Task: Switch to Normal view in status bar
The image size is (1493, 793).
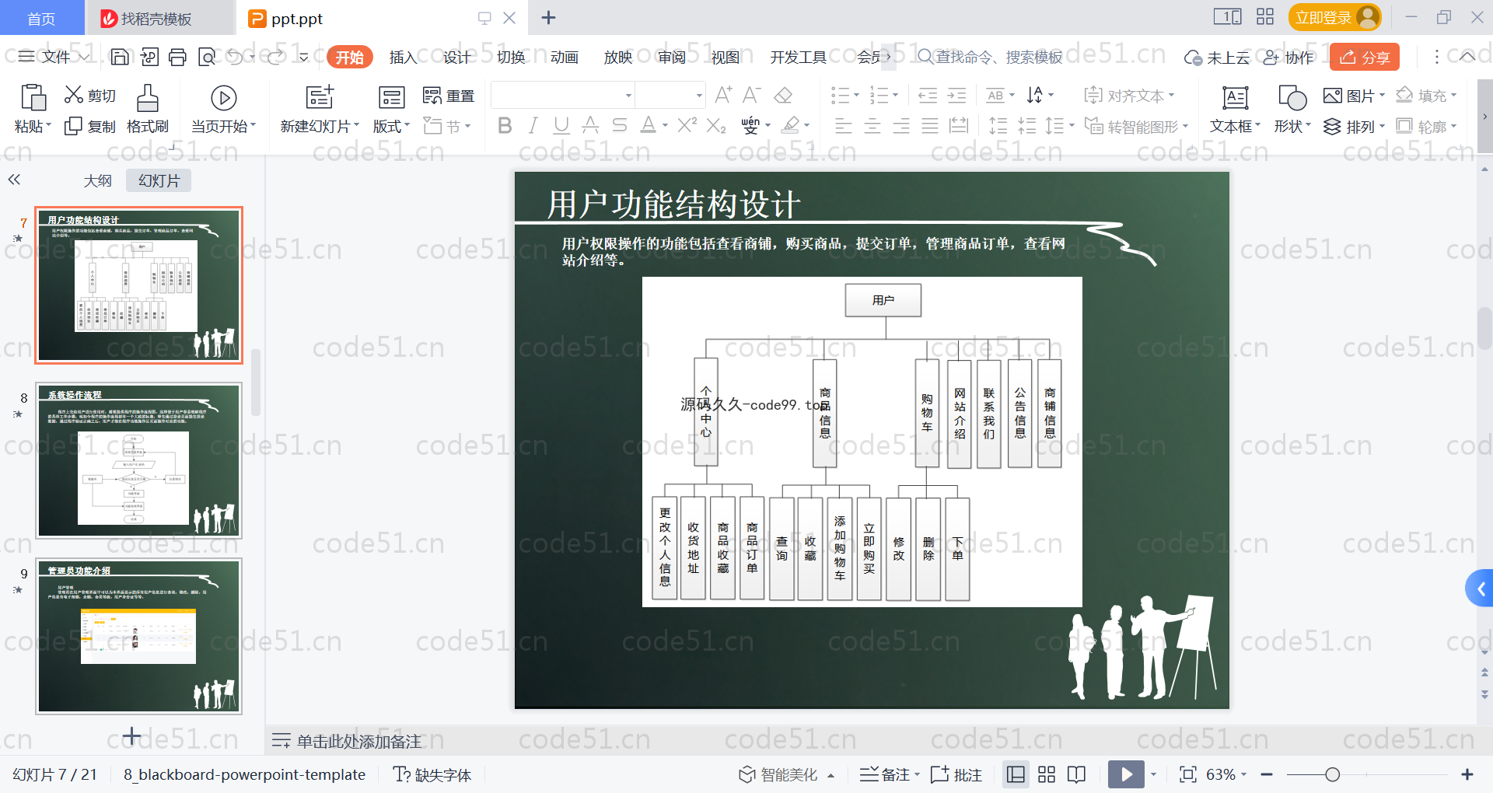Action: [1016, 774]
